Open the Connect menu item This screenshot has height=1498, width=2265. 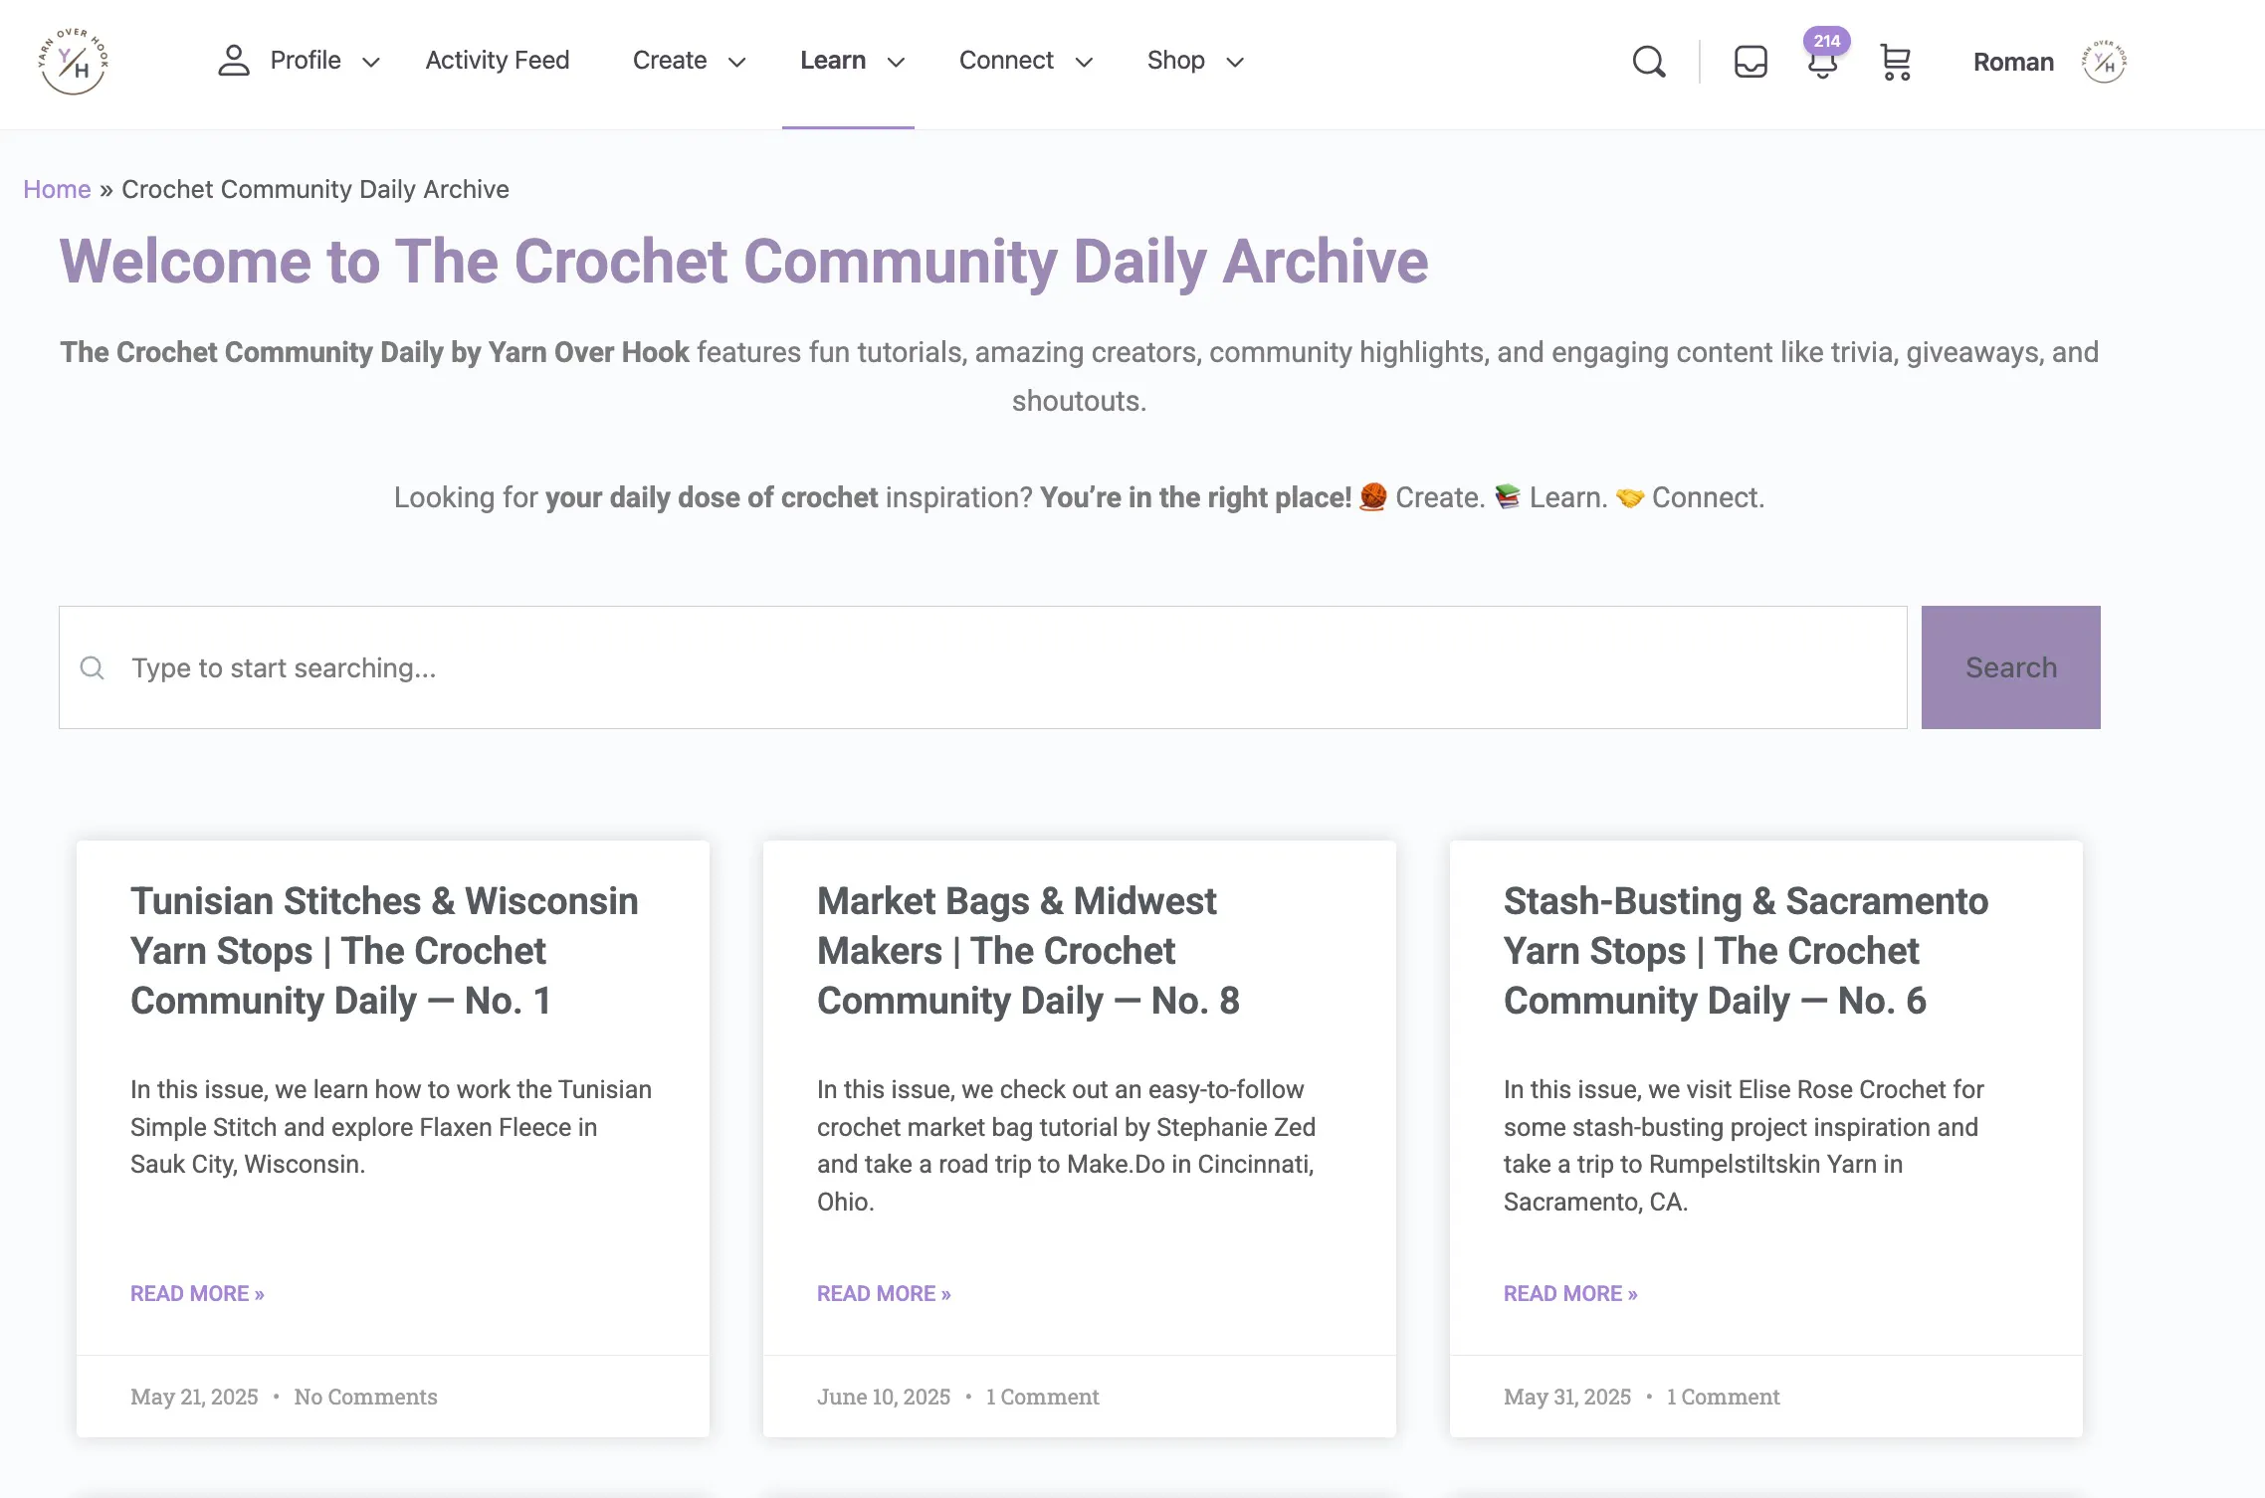[1006, 61]
